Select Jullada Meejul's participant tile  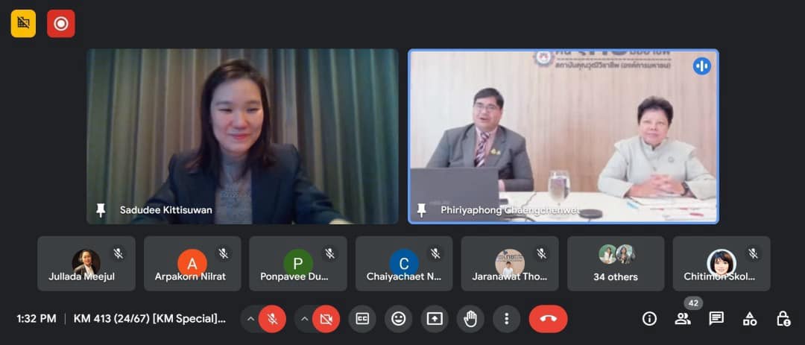tap(86, 264)
